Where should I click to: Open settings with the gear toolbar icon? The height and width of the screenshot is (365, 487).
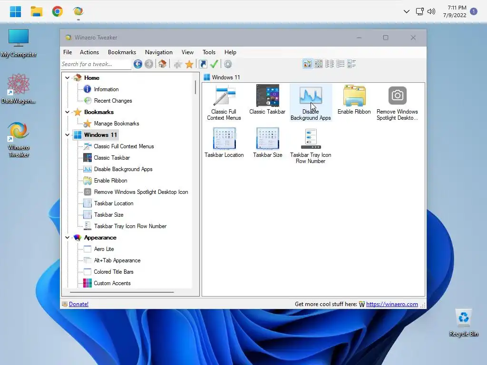point(228,64)
